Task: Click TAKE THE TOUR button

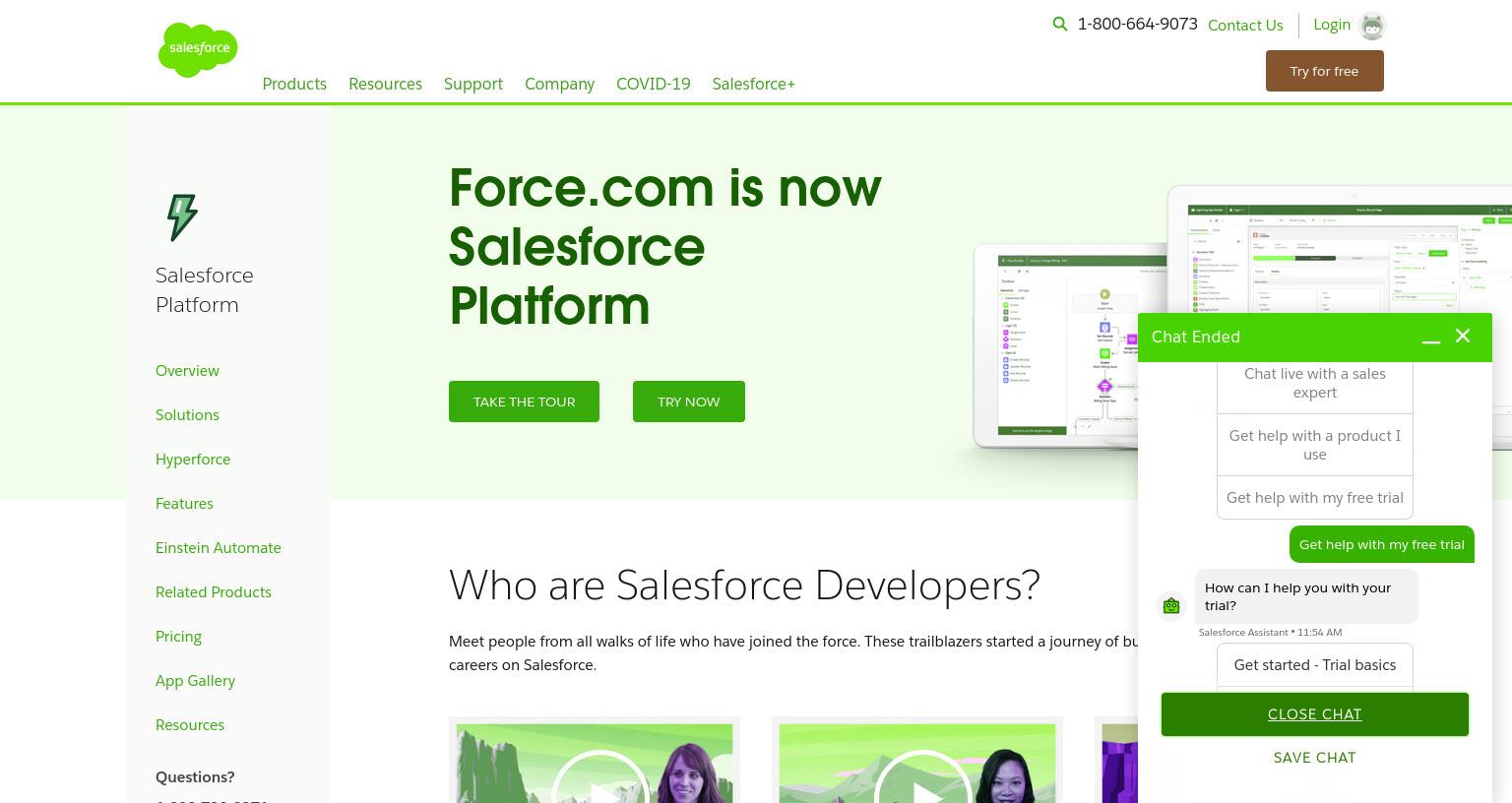Action: 524,401
